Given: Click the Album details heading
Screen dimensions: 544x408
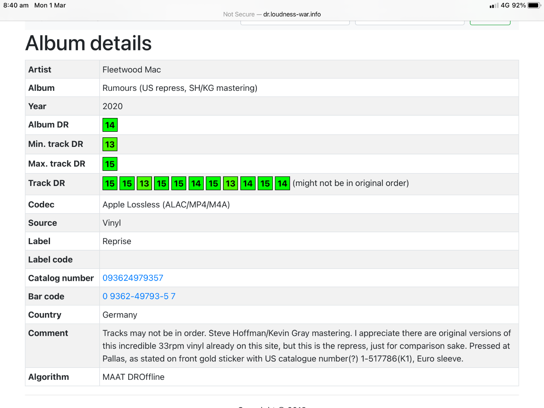Looking at the screenshot, I should coord(88,43).
